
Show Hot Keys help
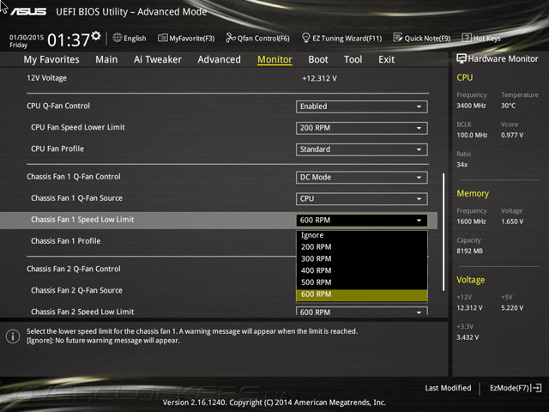[x=481, y=38]
